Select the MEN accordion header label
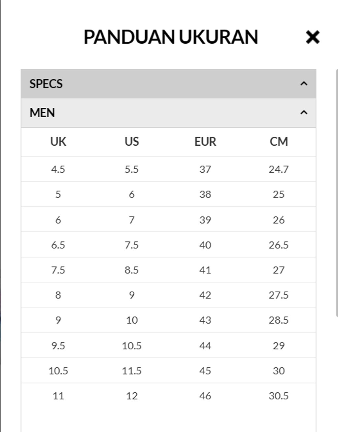 coord(42,113)
